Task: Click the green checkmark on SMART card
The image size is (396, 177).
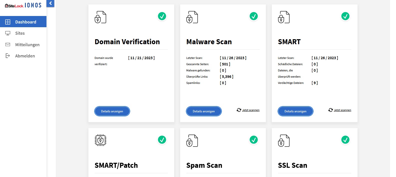Action: (345, 16)
